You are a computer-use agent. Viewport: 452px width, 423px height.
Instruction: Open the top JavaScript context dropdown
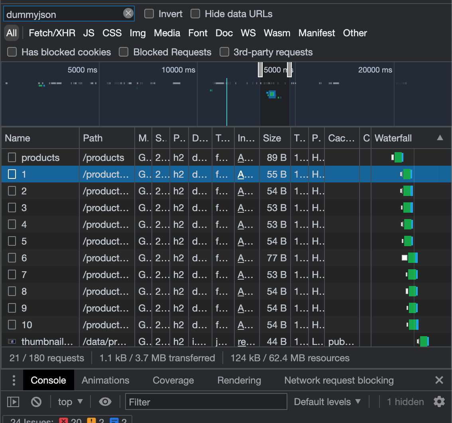[x=70, y=402]
